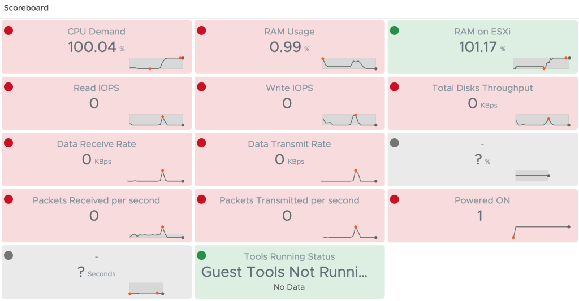Click the Total Disks Throughput title
Image resolution: width=579 pixels, height=301 pixels.
click(x=482, y=88)
